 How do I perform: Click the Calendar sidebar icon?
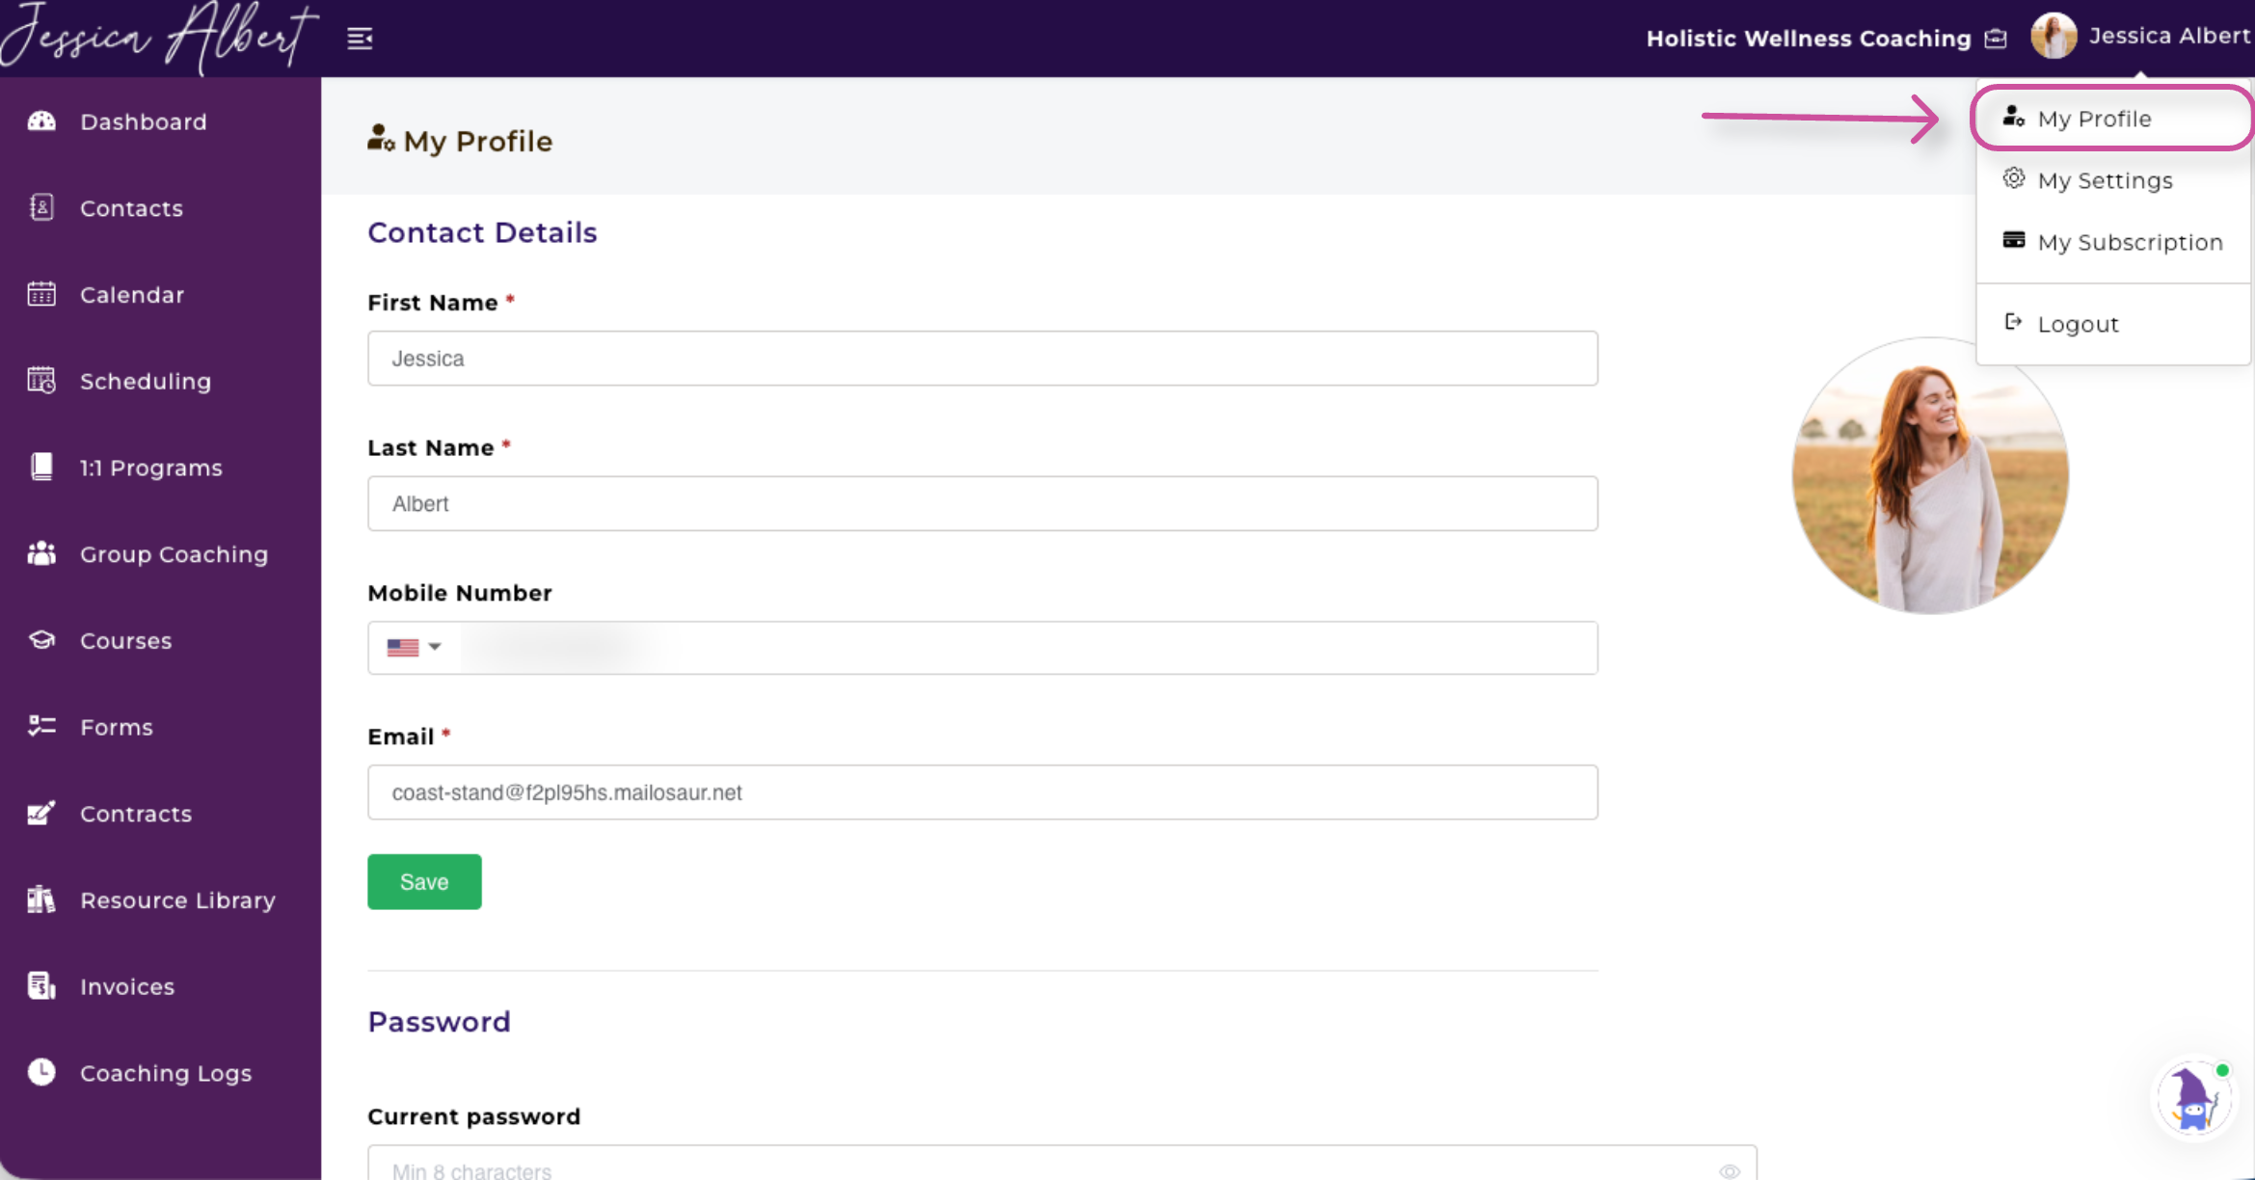pyautogui.click(x=41, y=294)
